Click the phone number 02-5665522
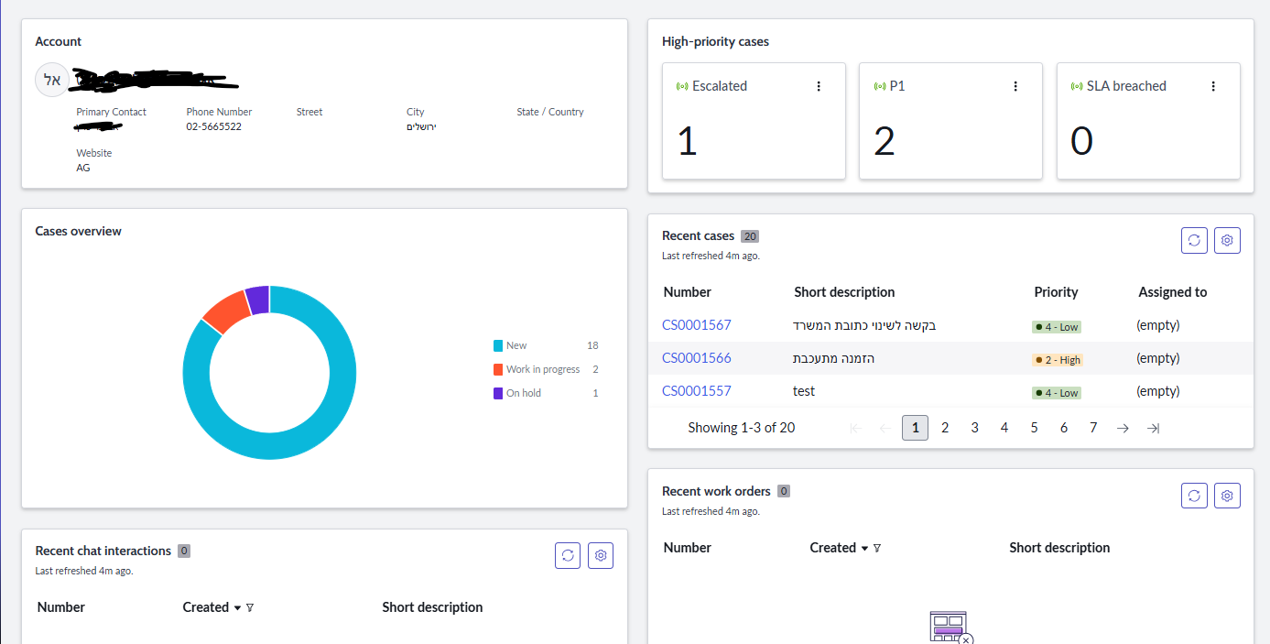1270x644 pixels. (214, 126)
